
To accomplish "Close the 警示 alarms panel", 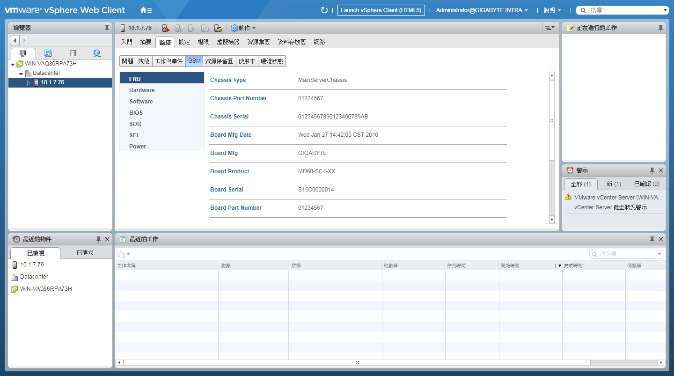I will (x=661, y=170).
